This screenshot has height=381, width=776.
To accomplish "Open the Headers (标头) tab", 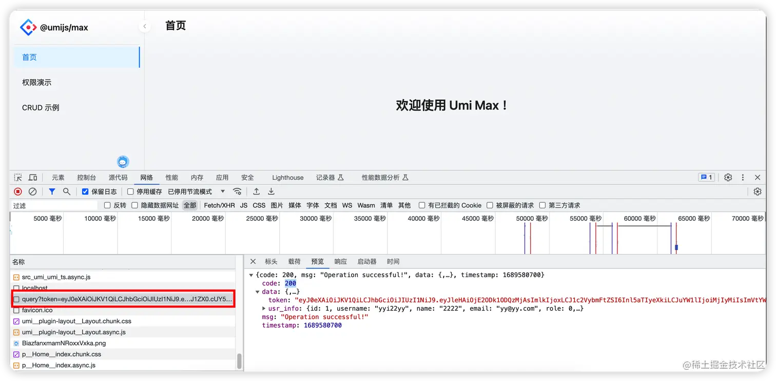I will point(271,262).
